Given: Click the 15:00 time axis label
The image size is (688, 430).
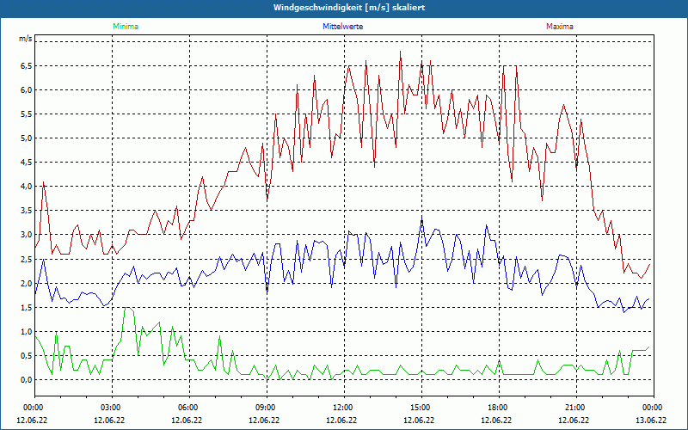Looking at the screenshot, I should tap(420, 408).
